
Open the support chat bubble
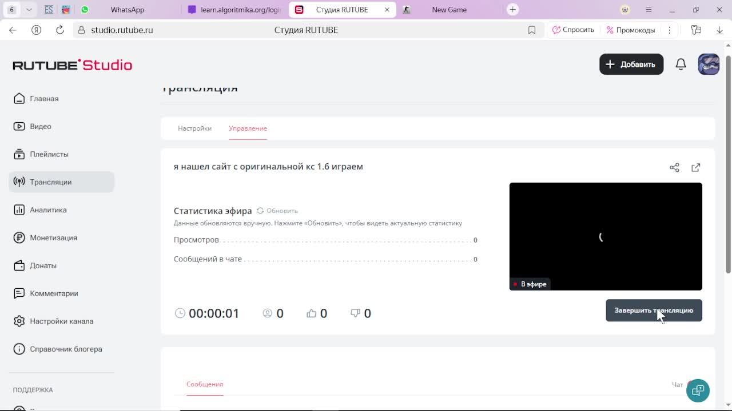[698, 391]
